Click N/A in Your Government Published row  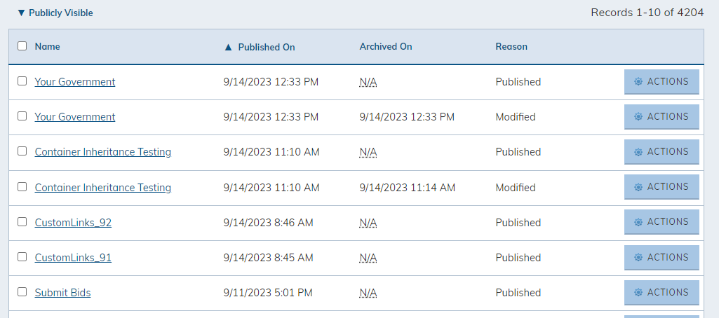click(368, 82)
